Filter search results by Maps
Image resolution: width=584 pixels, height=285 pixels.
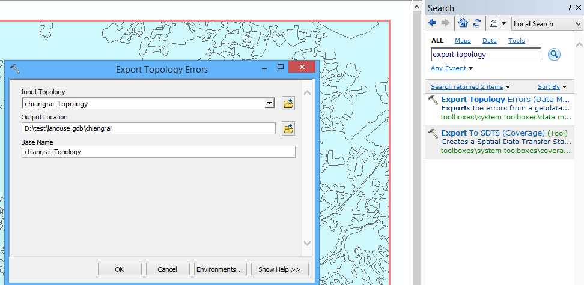point(463,41)
